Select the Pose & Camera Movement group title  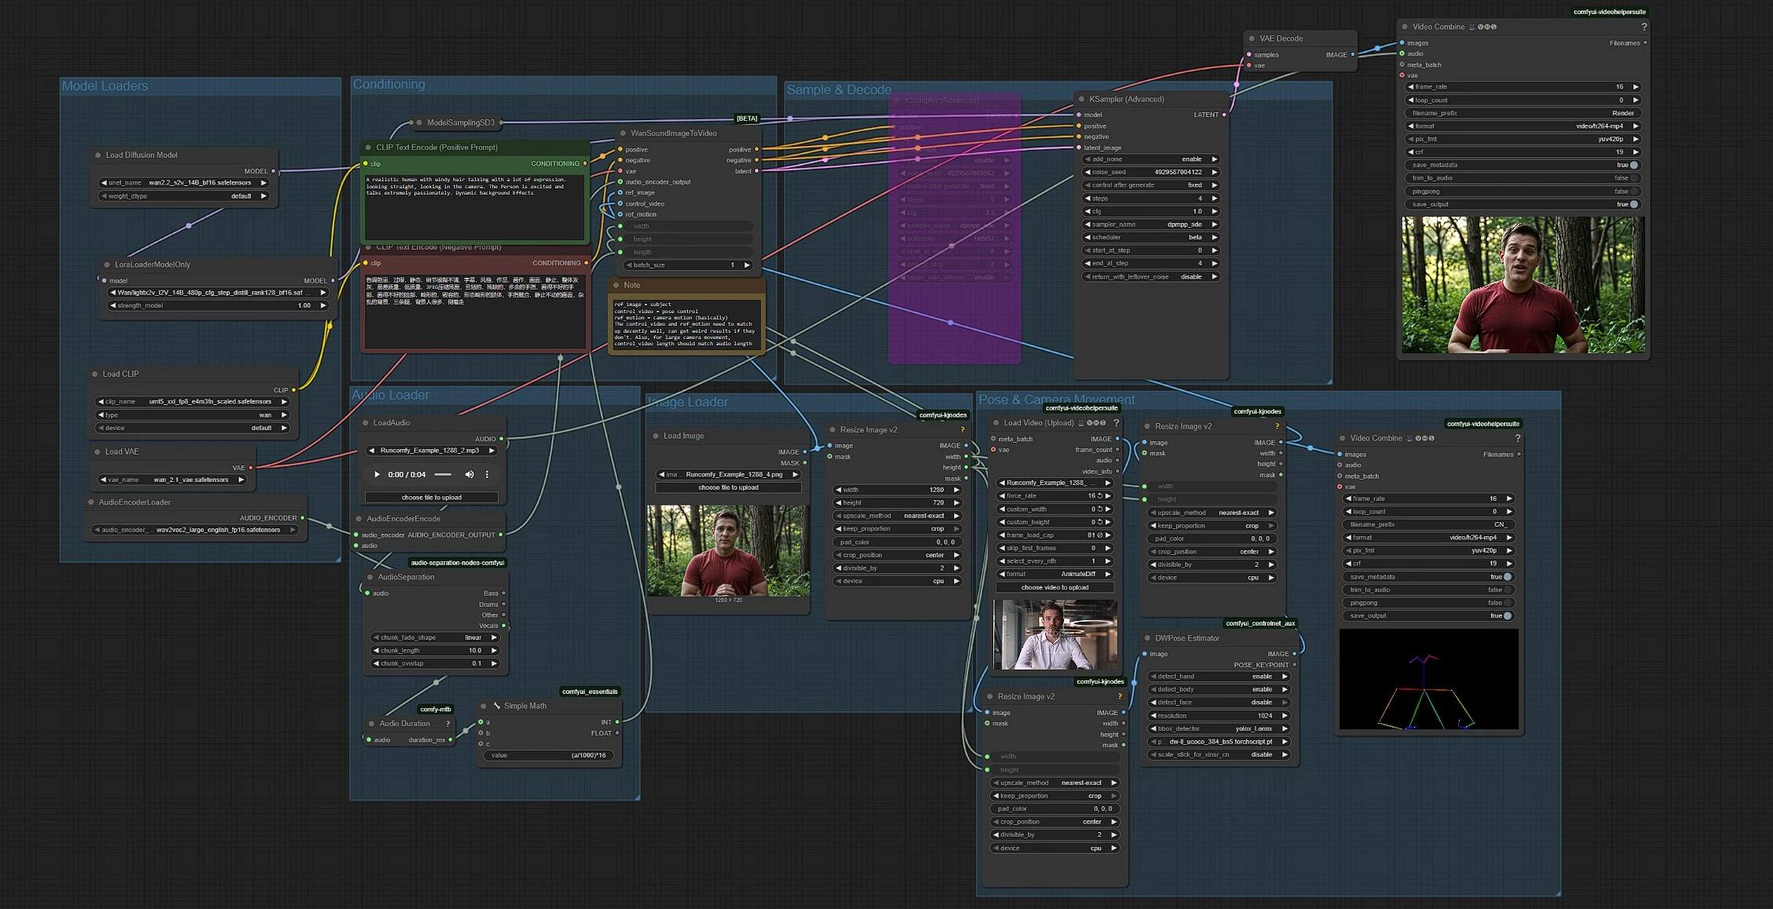coord(1057,400)
